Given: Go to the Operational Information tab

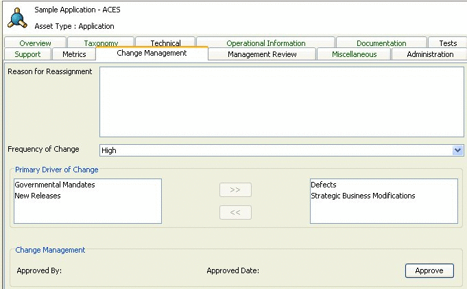Looking at the screenshot, I should point(266,43).
